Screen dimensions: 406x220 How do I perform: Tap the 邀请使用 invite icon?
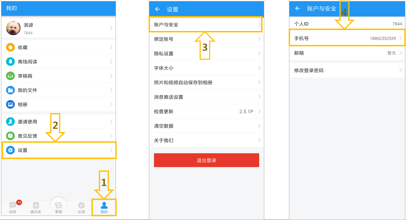[10, 122]
